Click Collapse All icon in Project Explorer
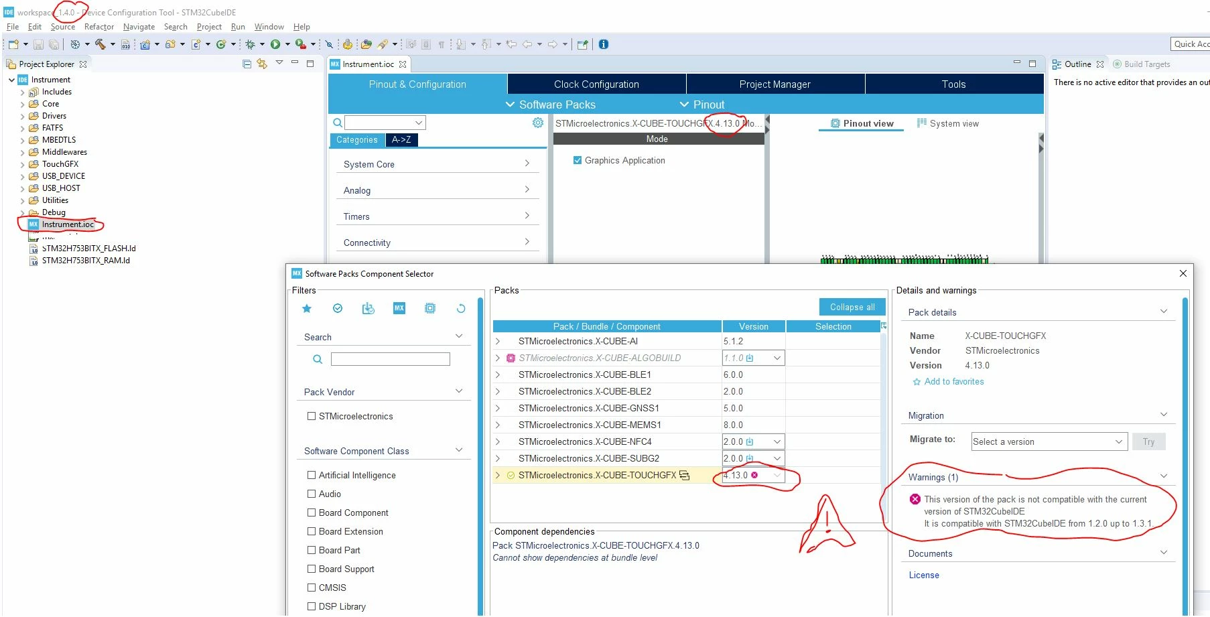 (247, 64)
